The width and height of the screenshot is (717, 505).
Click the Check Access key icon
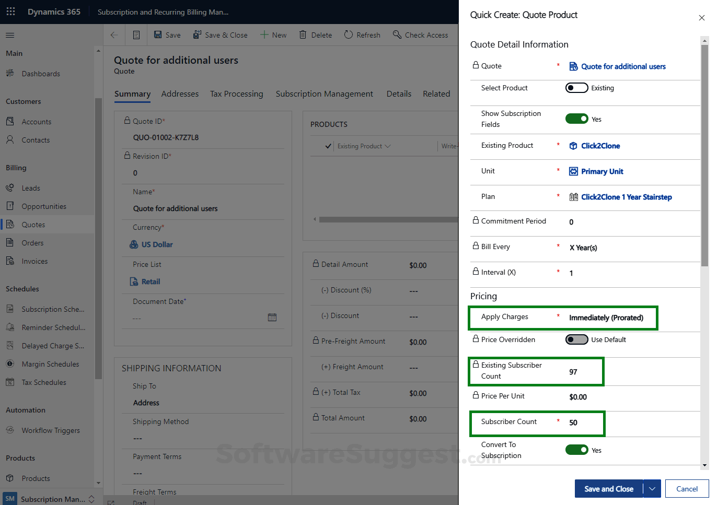397,35
